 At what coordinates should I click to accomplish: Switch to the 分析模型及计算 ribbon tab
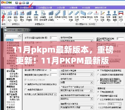tap(45, 7)
